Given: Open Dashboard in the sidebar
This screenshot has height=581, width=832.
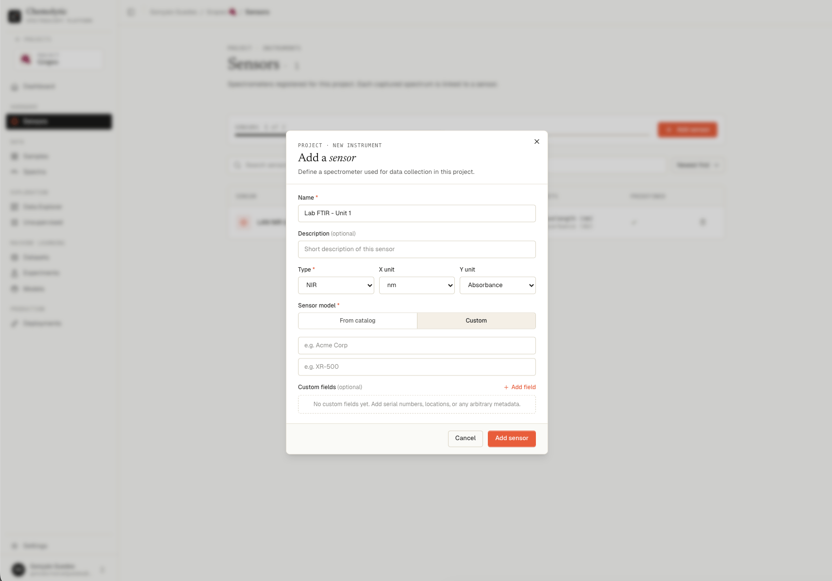Looking at the screenshot, I should 58,86.
